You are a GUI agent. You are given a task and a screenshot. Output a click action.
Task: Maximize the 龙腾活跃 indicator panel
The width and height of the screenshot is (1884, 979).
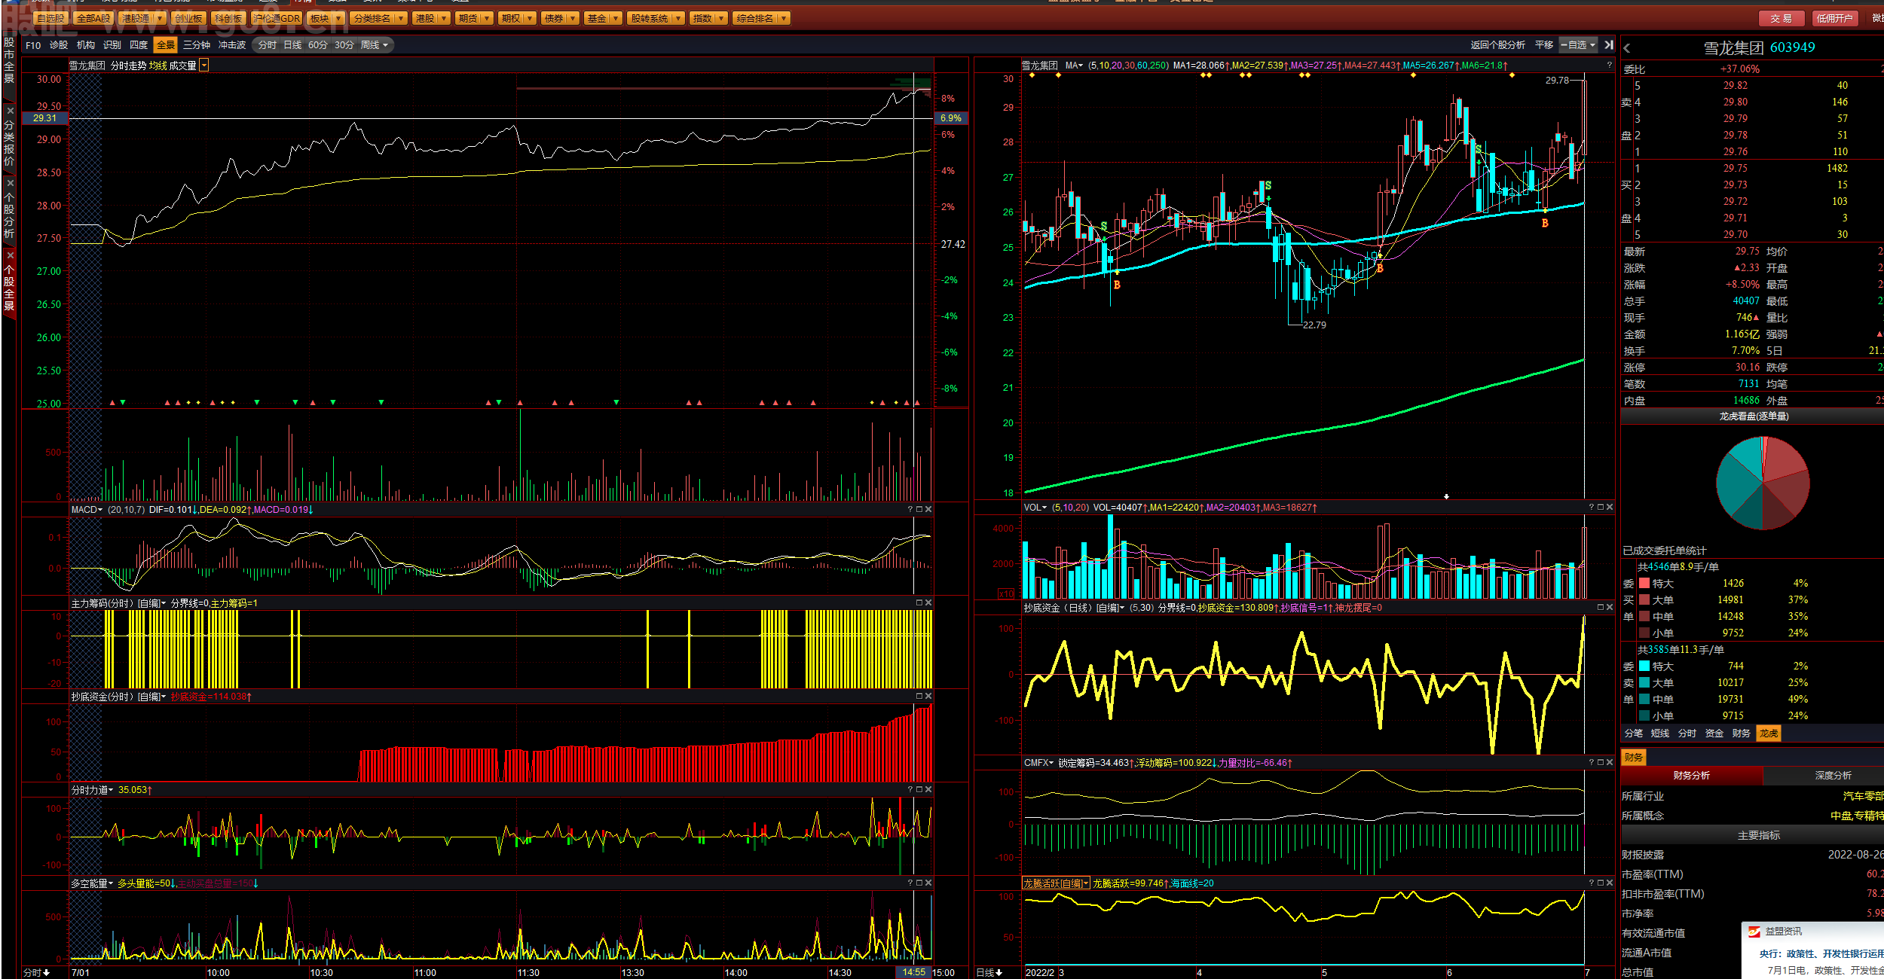1601,883
